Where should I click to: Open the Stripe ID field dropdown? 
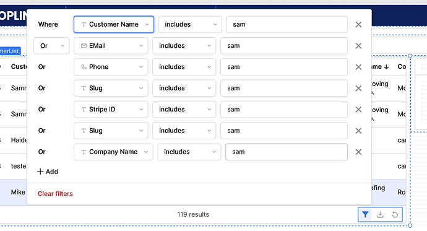pos(111,110)
